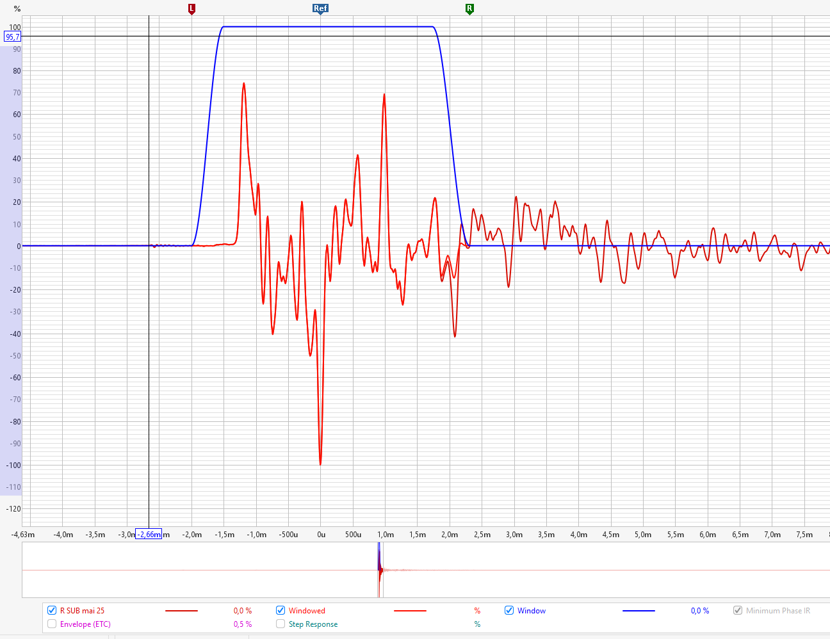Click the red L window marker
The image size is (830, 639).
(x=191, y=8)
